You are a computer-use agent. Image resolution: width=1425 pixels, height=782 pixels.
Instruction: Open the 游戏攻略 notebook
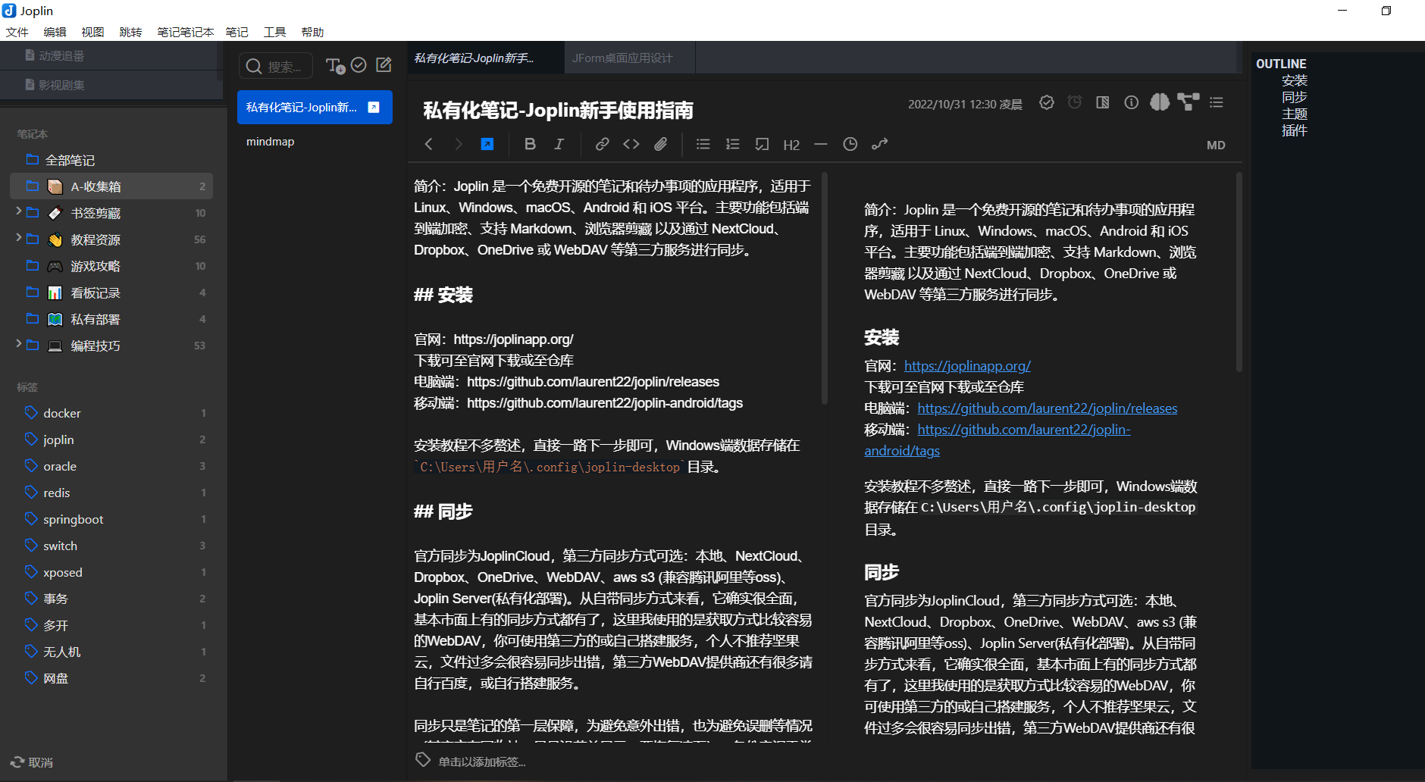111,266
